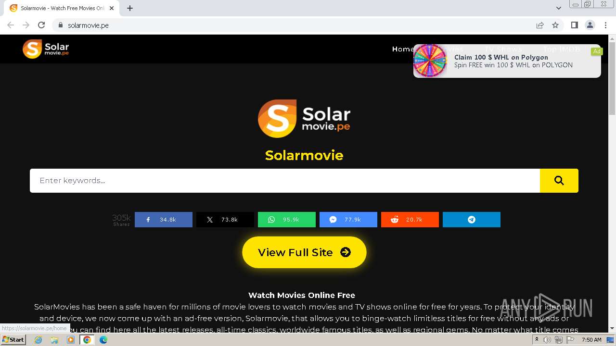The width and height of the screenshot is (616, 346).
Task: Open the Windows Start menu
Action: pyautogui.click(x=13, y=340)
